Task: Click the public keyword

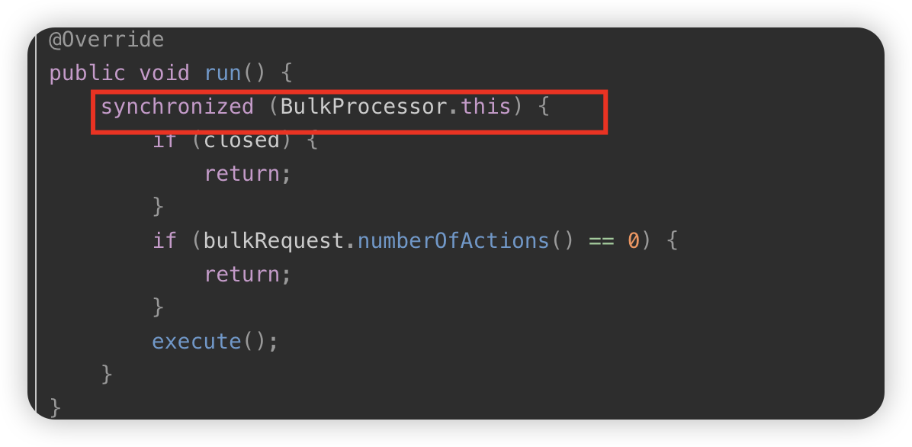Action: [87, 73]
